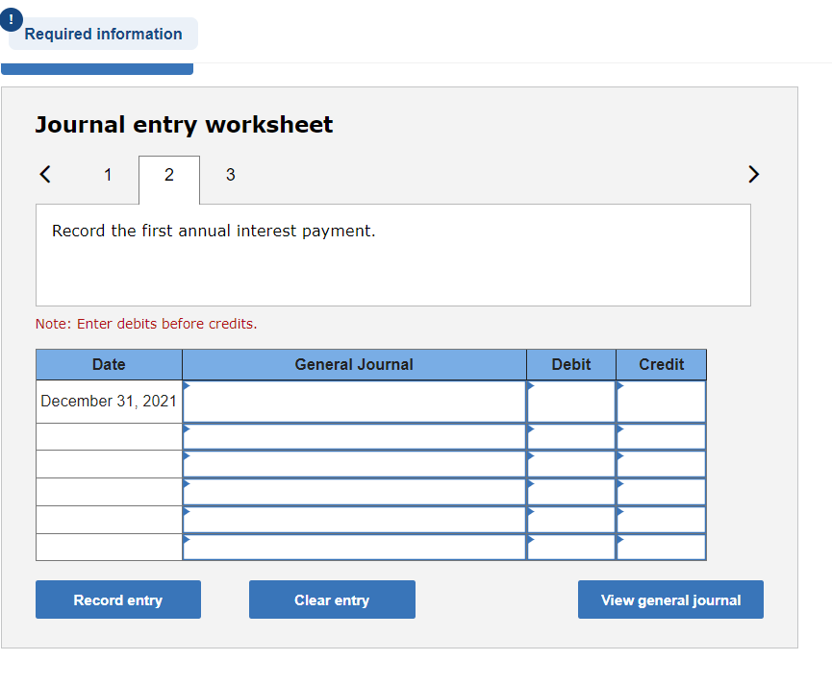The height and width of the screenshot is (685, 832).
Task: Select the currently active tab 2
Action: tap(168, 176)
